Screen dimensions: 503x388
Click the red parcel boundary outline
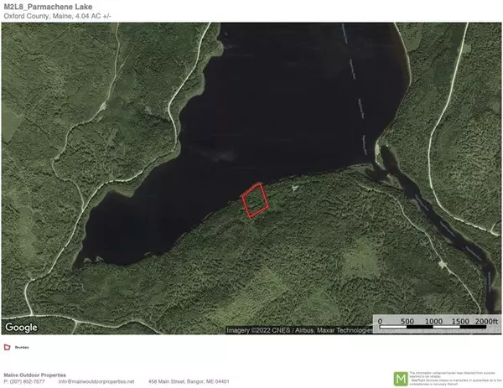tap(255, 201)
